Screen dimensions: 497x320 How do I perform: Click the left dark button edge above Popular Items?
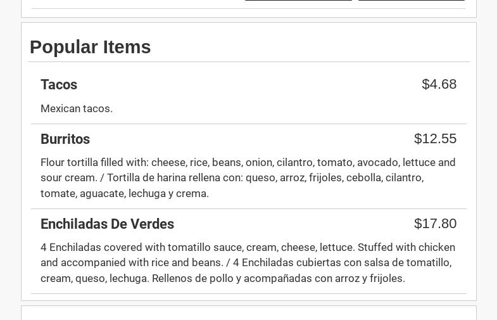click(298, 1)
